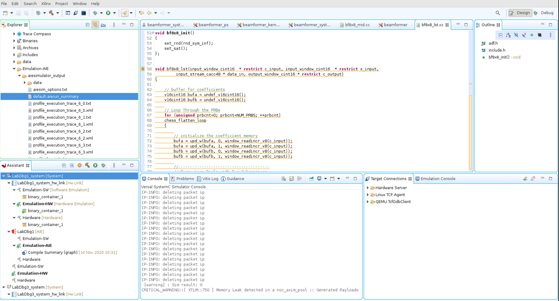This screenshot has height=301, width=559.
Task: Switch to the Debug perspective
Action: pyautogui.click(x=543, y=13)
